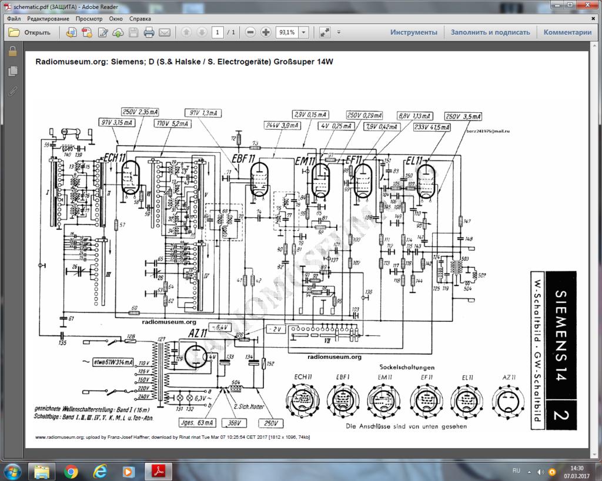Image resolution: width=602 pixels, height=481 pixels.
Task: Click the convert PDF file icon
Action: (87, 33)
